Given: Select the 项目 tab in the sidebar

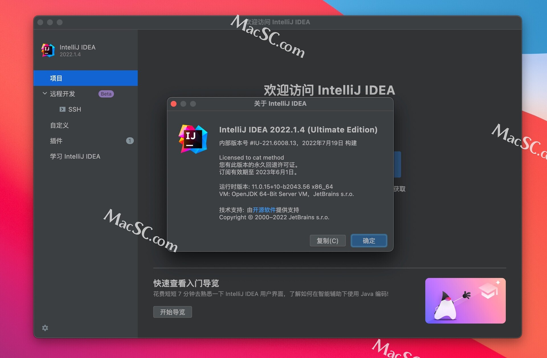Looking at the screenshot, I should point(85,78).
